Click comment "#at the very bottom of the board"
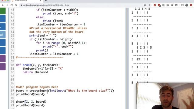 coord(56,32)
